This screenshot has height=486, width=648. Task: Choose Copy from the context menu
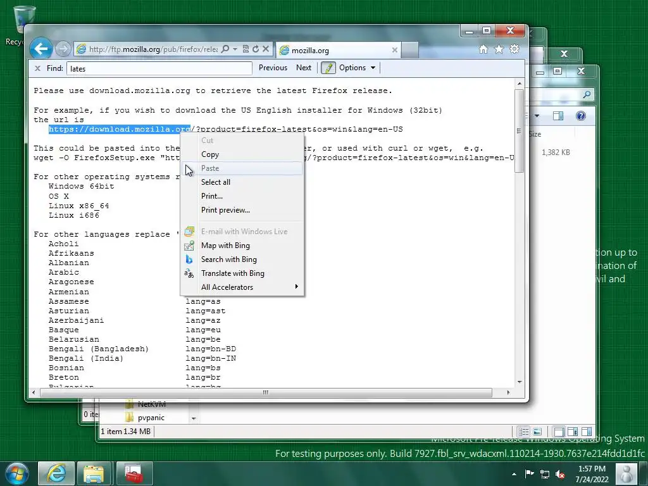click(241, 154)
